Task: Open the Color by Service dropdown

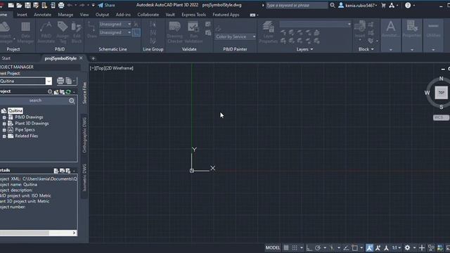Action: pyautogui.click(x=236, y=37)
